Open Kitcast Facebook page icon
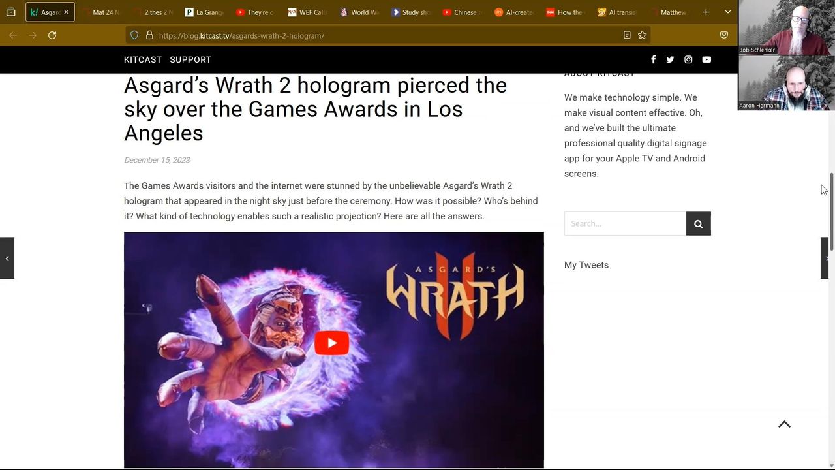Viewport: 835px width, 470px height. click(x=653, y=59)
